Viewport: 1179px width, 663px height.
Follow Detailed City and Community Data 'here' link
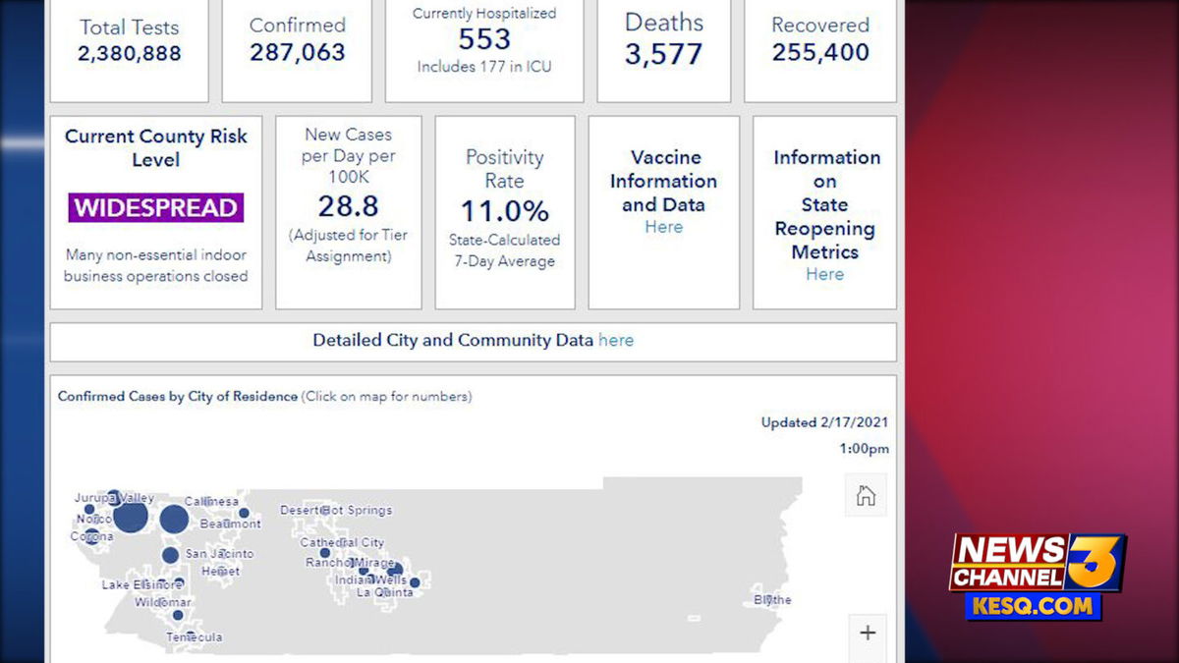616,341
